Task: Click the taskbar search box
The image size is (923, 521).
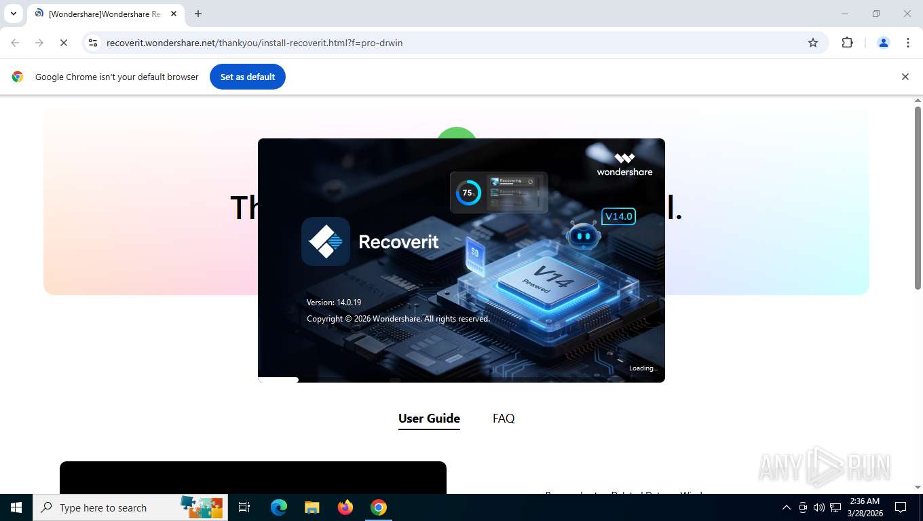Action: pyautogui.click(x=130, y=507)
